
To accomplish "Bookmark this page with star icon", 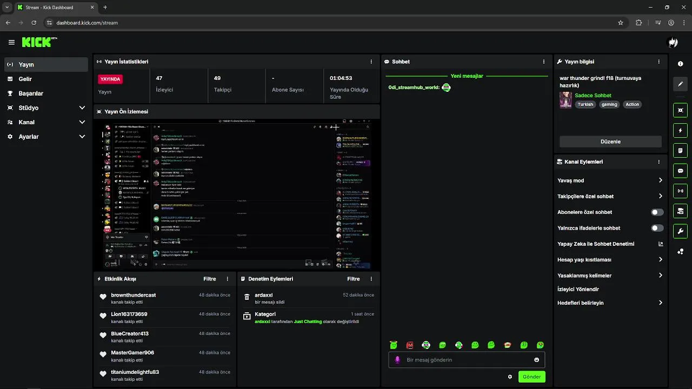I will click(x=621, y=23).
